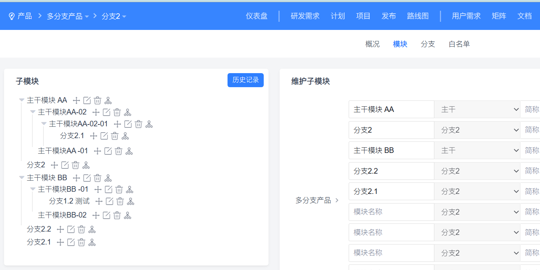Open the 分支2 dropdown in the breadcrumb
The width and height of the screenshot is (540, 270).
[124, 17]
